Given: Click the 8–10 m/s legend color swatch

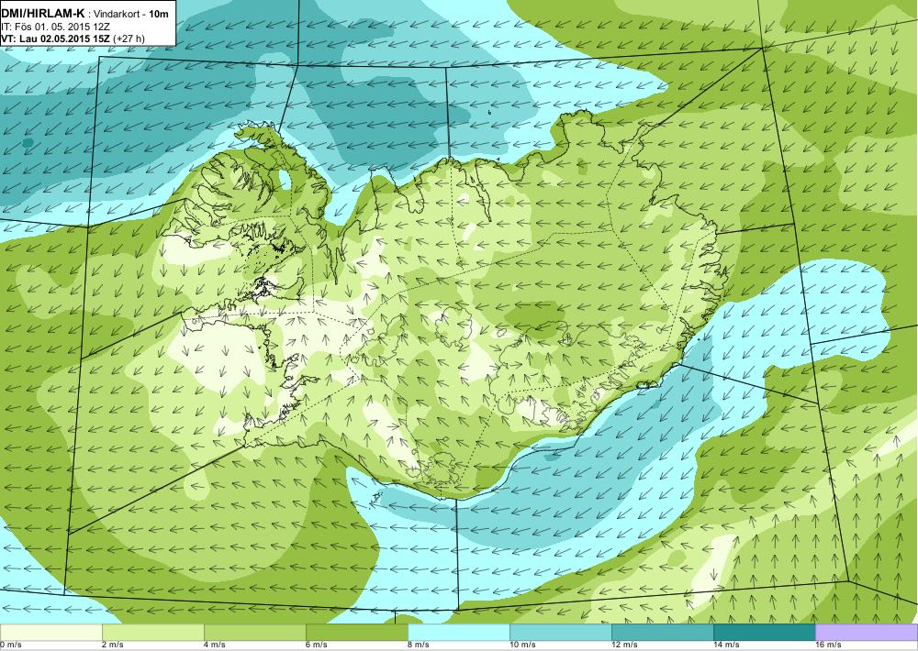Looking at the screenshot, I should pyautogui.click(x=458, y=633).
